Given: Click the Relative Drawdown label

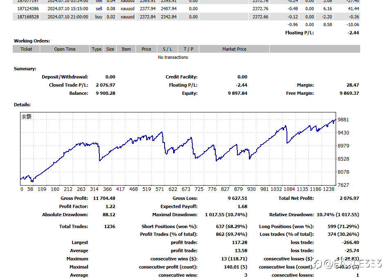Looking at the screenshot, I should [x=291, y=215].
